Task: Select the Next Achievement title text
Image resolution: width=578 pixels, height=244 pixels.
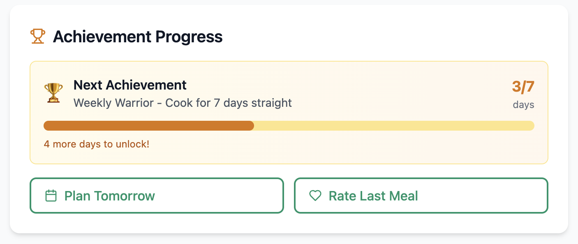Action: point(130,85)
